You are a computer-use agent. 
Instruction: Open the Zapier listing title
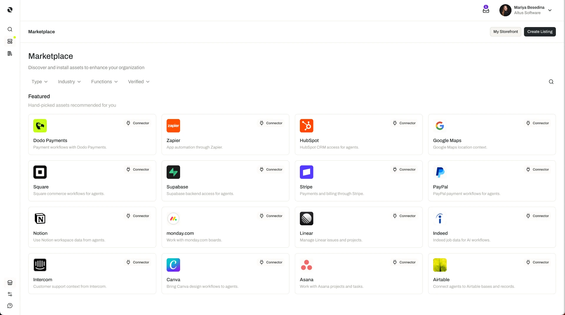coord(173,141)
